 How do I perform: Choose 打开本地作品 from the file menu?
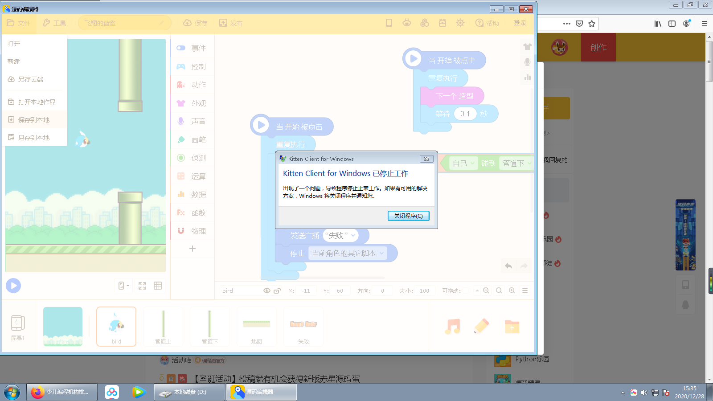(35, 102)
